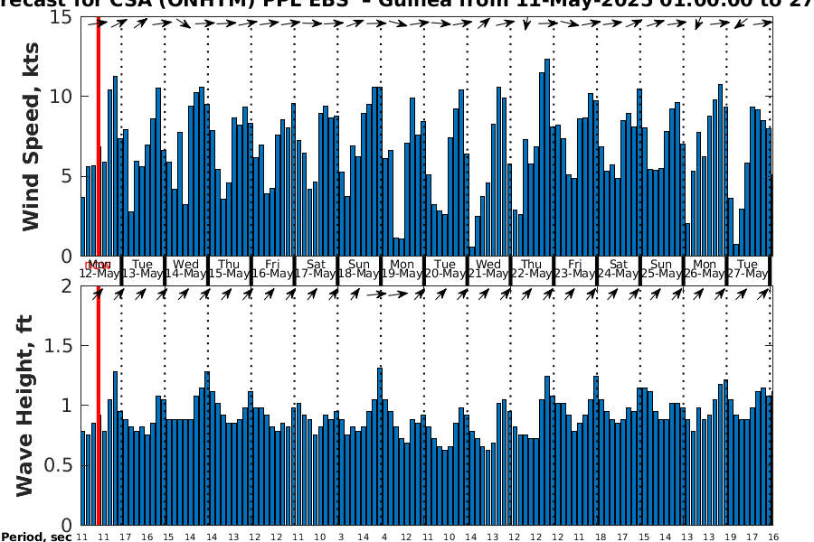Viewport: 814px width, 542px height.
Task: Click the "Wave Height, ft" axis label
Action: pos(25,406)
